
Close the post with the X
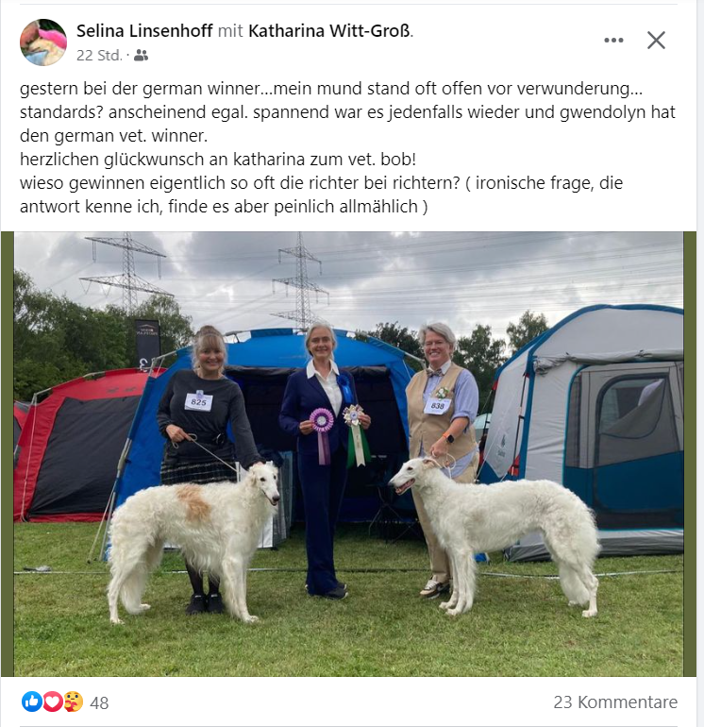coord(656,41)
